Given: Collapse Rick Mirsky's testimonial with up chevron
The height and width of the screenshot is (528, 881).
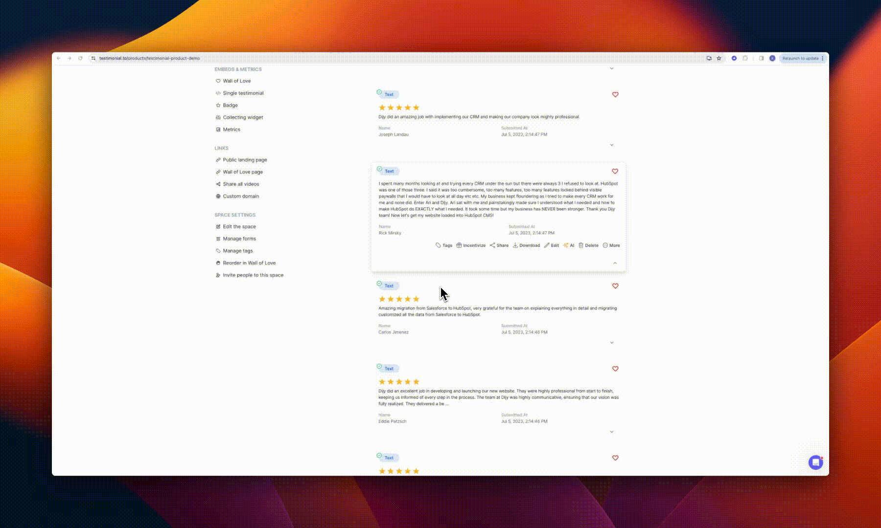Looking at the screenshot, I should 615,263.
